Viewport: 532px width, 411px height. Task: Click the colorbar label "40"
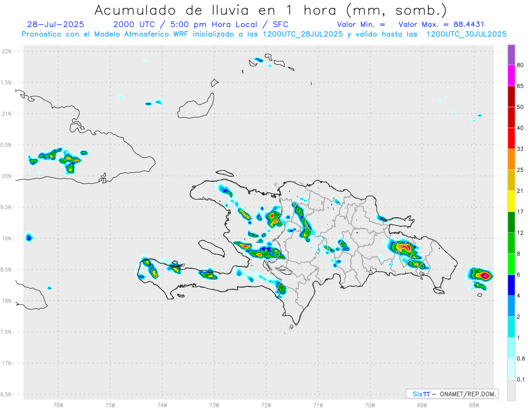coord(520,128)
